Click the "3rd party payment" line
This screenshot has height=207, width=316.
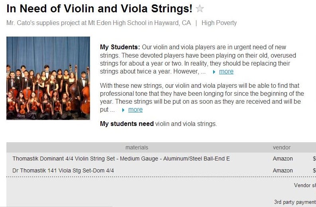294,202
